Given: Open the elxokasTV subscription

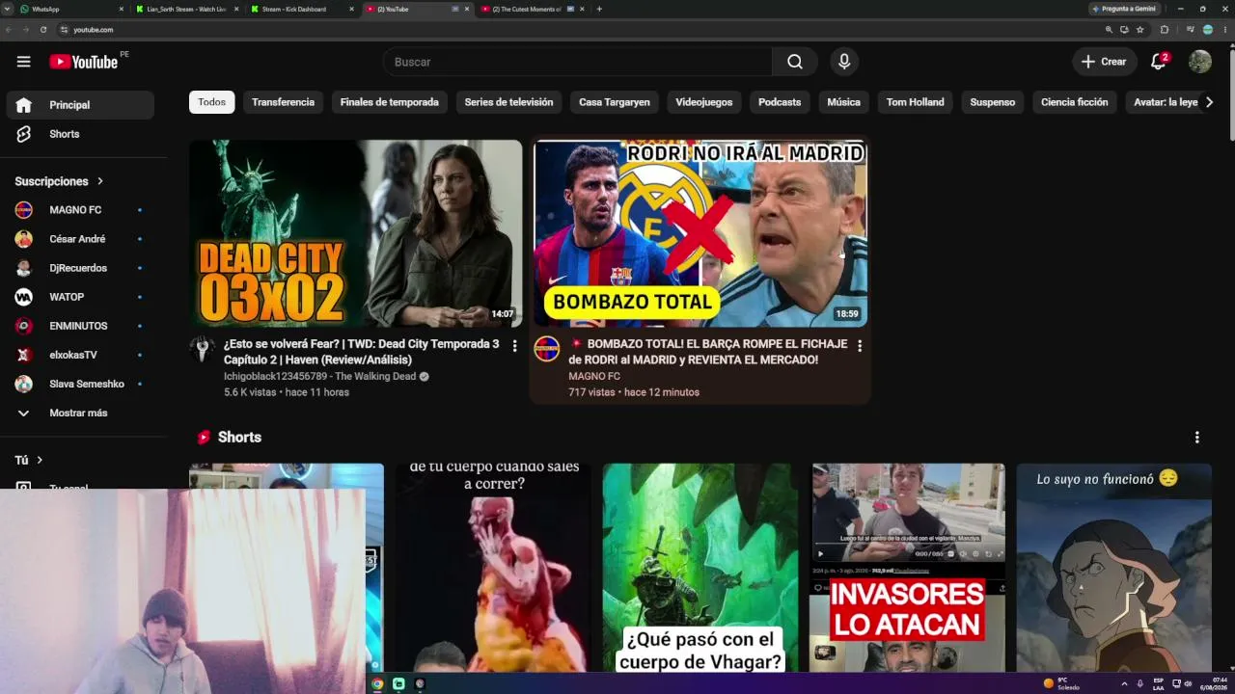Looking at the screenshot, I should [x=80, y=355].
